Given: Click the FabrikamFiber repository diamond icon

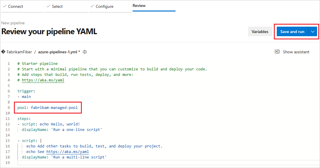Looking at the screenshot, I should 3,52.
